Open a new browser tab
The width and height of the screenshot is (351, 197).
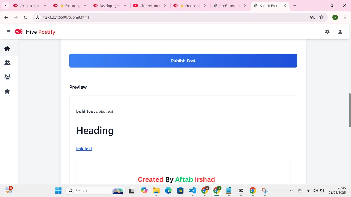click(295, 5)
